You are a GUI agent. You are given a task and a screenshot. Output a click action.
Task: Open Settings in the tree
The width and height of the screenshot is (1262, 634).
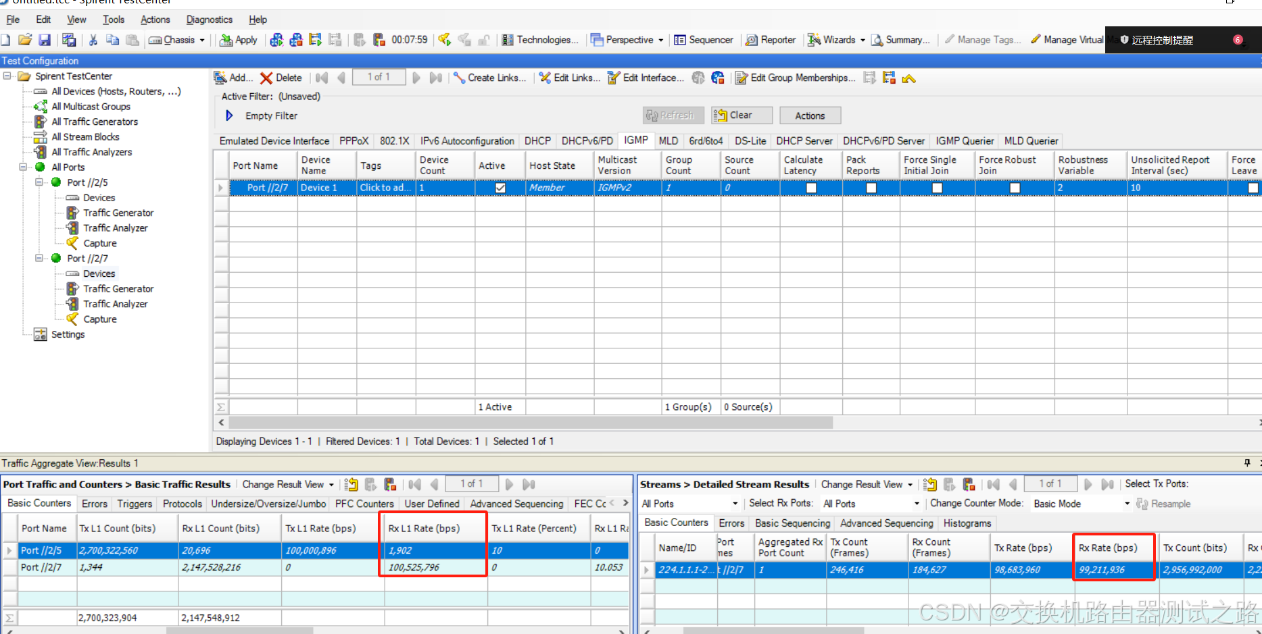68,334
